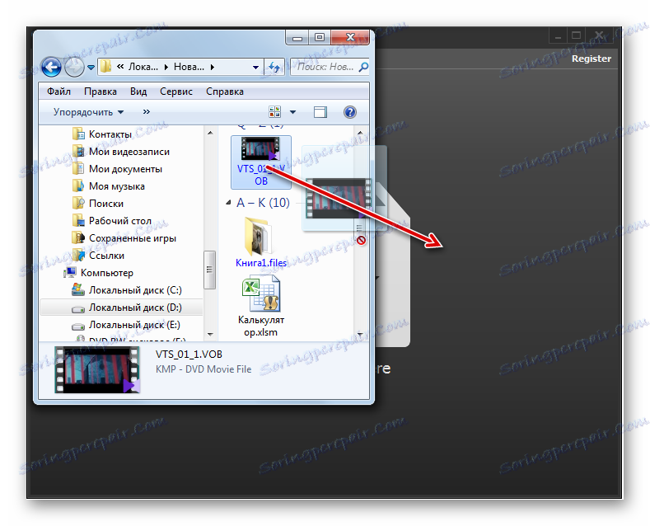Collapse the A – K (10) group

tap(228, 203)
